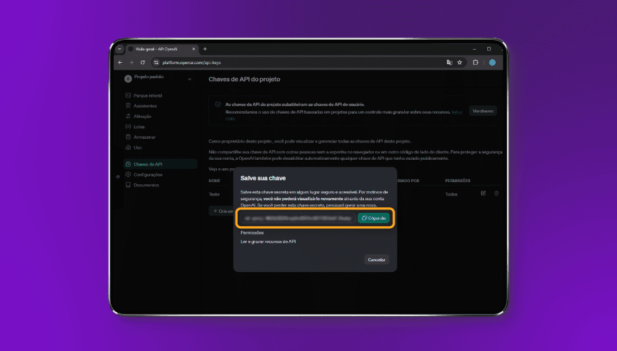
Task: Open Configurações in the sidebar
Action: pyautogui.click(x=144, y=174)
